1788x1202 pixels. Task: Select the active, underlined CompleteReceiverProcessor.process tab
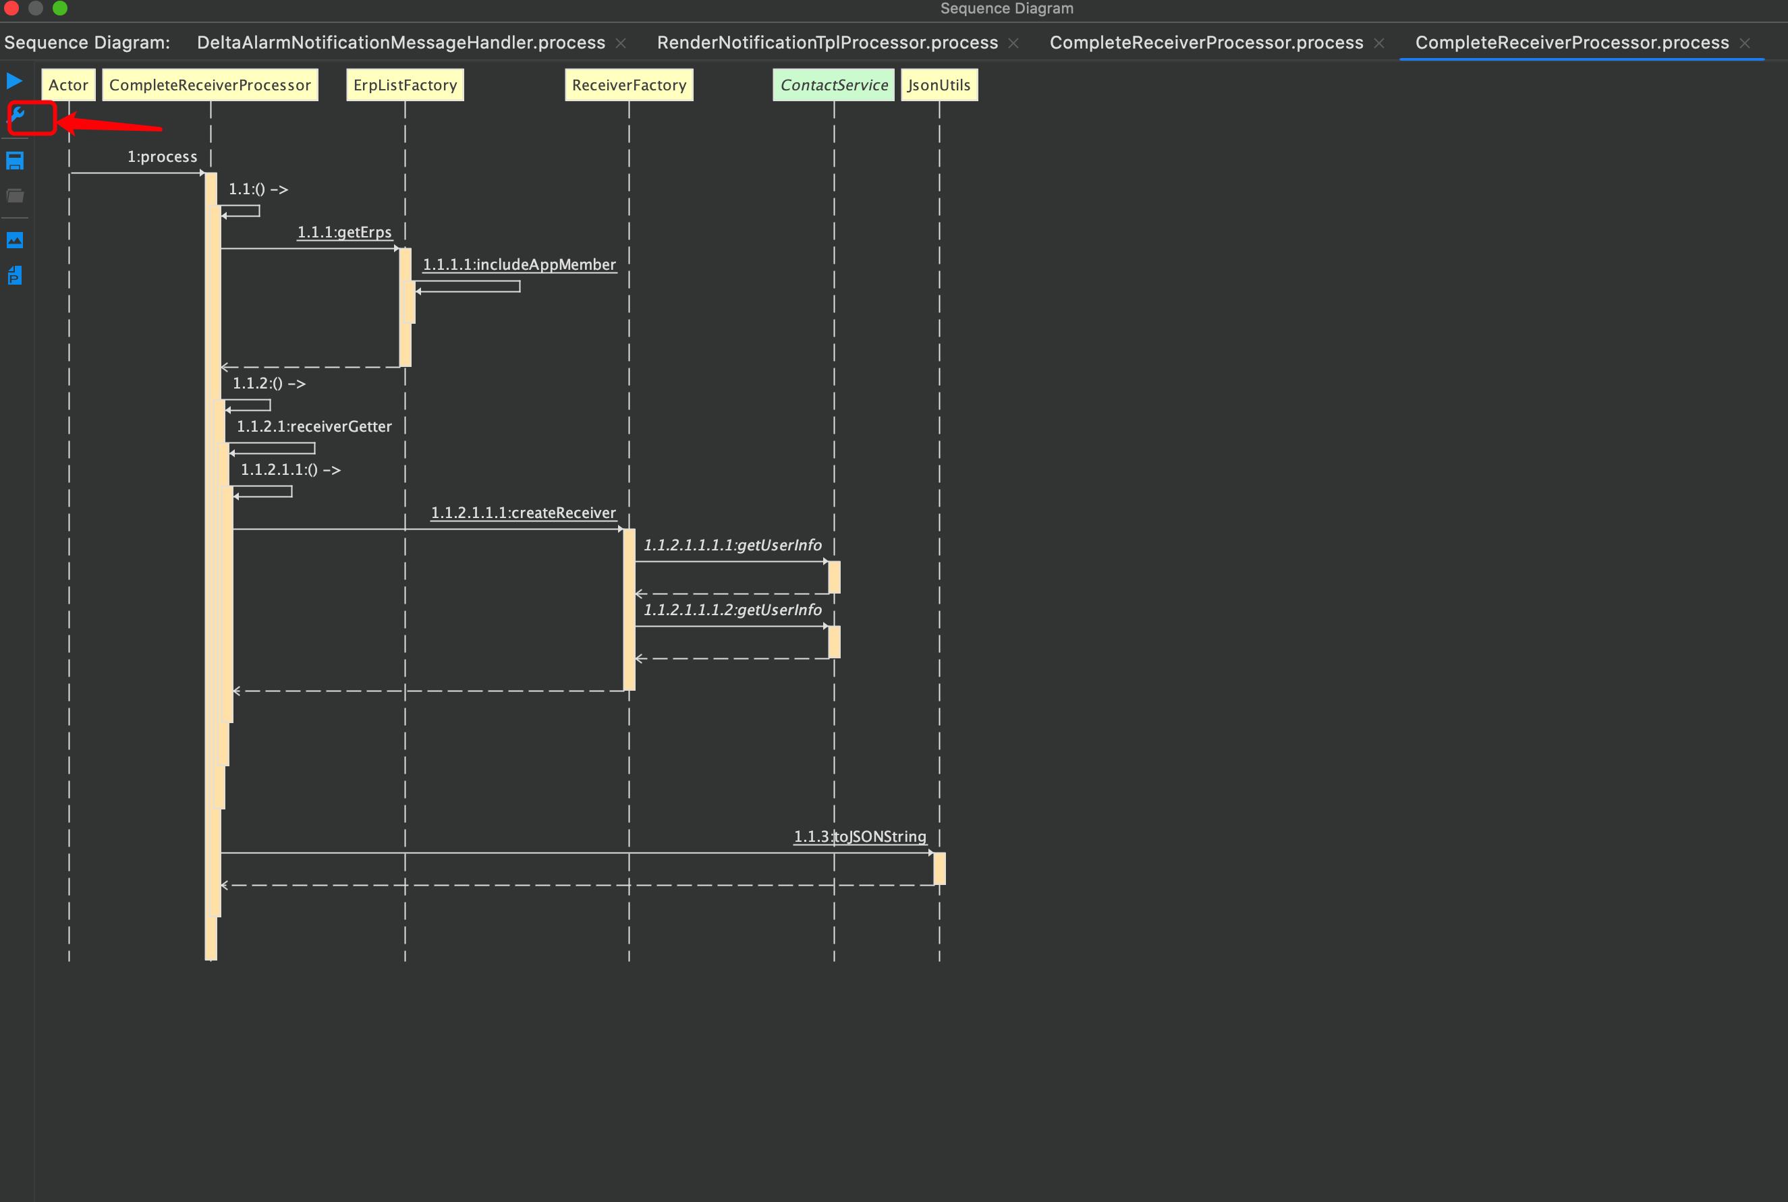pyautogui.click(x=1572, y=43)
